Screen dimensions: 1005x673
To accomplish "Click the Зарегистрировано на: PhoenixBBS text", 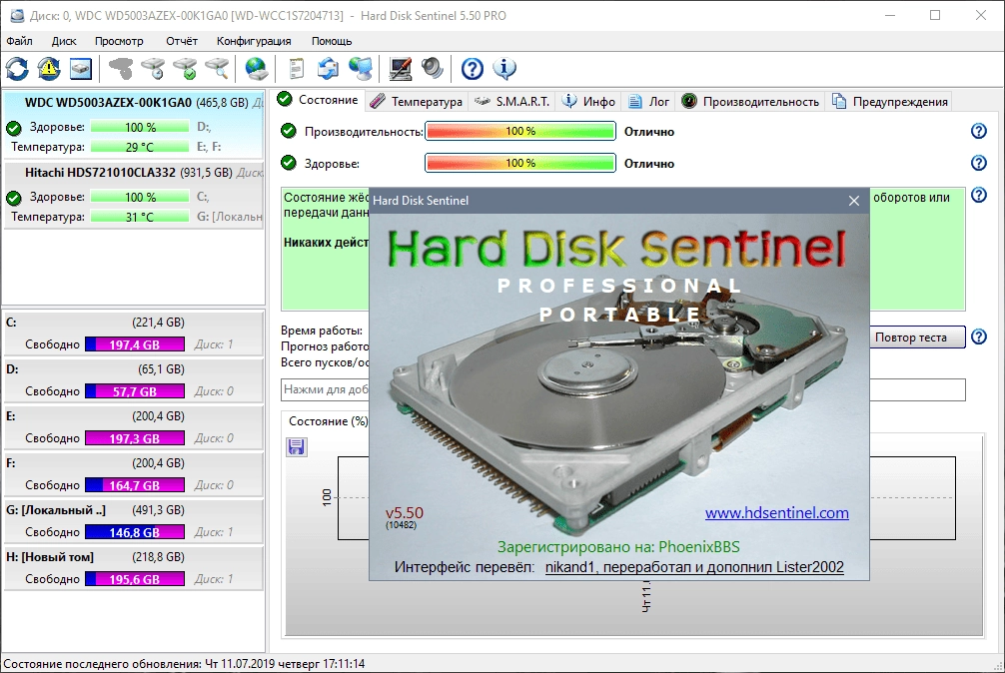I will [x=618, y=547].
